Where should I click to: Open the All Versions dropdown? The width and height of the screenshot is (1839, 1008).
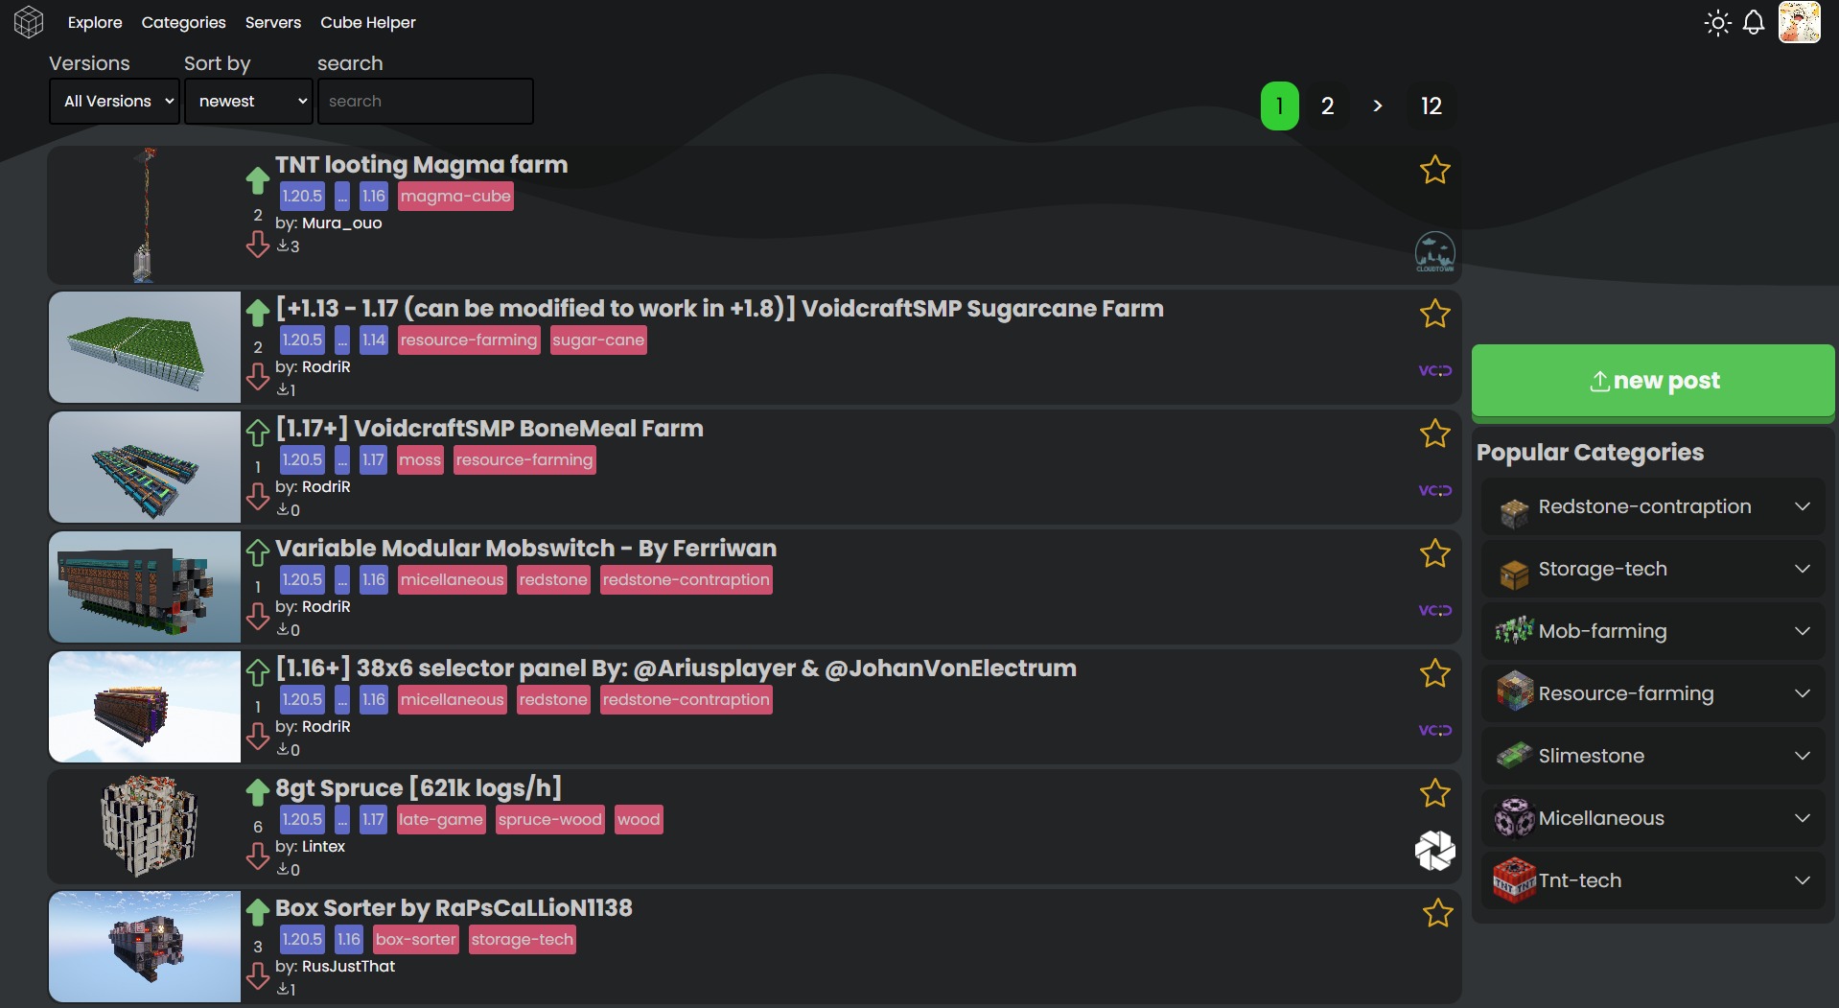115,102
